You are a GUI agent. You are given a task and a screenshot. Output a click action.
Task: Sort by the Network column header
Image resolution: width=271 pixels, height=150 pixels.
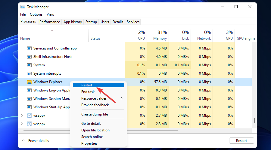(202, 36)
